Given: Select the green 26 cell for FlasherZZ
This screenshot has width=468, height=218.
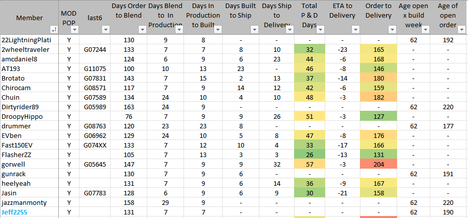Looking at the screenshot, I should point(309,155).
